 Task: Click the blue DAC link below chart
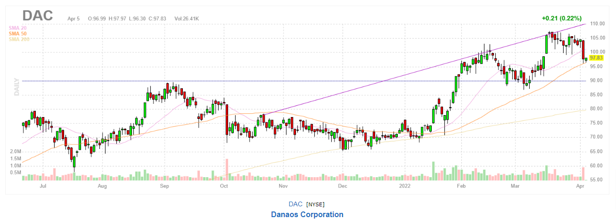point(296,204)
